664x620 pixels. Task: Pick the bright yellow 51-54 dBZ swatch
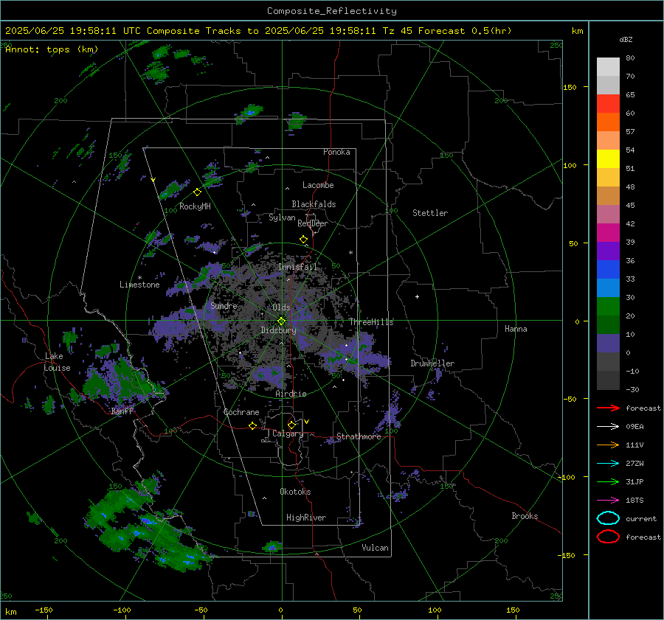point(608,159)
